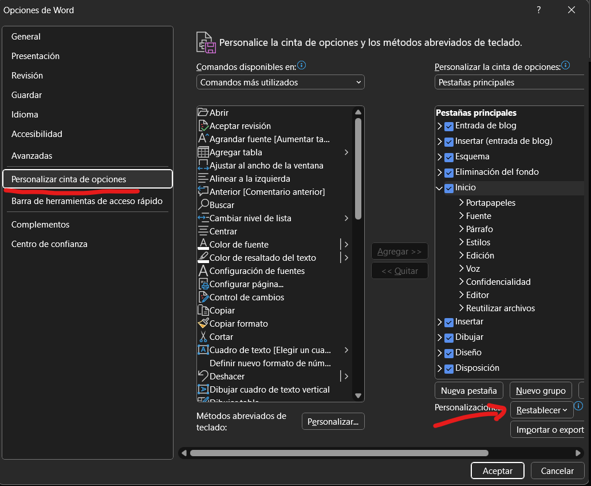Expand the Portapapeles group
This screenshot has height=486, width=591.
point(462,202)
